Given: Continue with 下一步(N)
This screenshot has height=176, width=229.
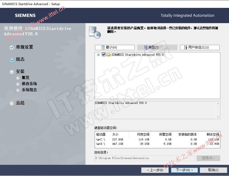Looking at the screenshot, I should click(184, 170).
